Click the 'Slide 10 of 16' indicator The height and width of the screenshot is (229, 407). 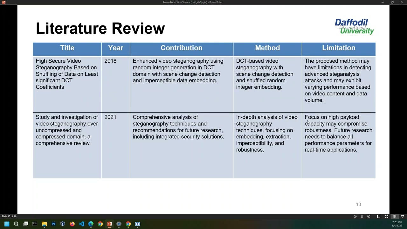(9, 216)
